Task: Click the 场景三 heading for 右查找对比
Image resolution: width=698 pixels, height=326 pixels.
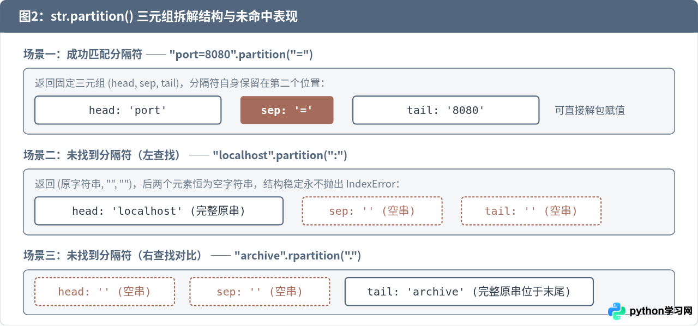Action: [192, 255]
